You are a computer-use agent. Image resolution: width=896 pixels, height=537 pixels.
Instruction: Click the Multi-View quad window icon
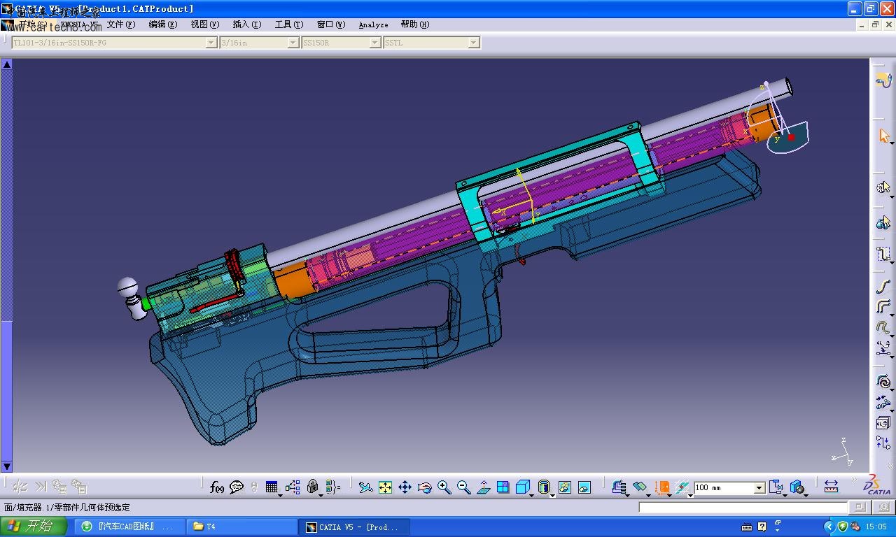tap(503, 487)
